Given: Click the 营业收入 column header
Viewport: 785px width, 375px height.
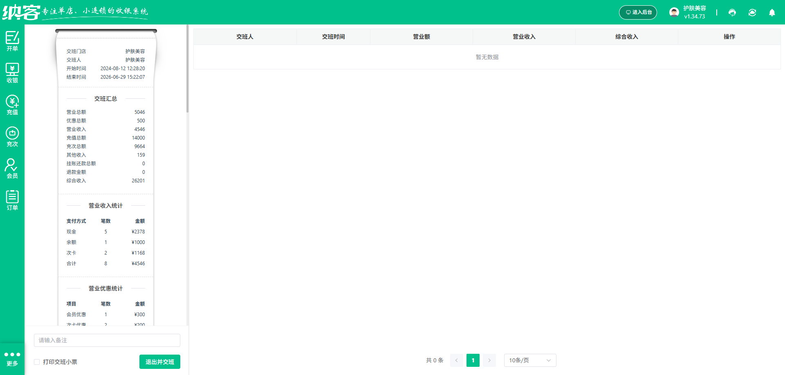Looking at the screenshot, I should (524, 37).
